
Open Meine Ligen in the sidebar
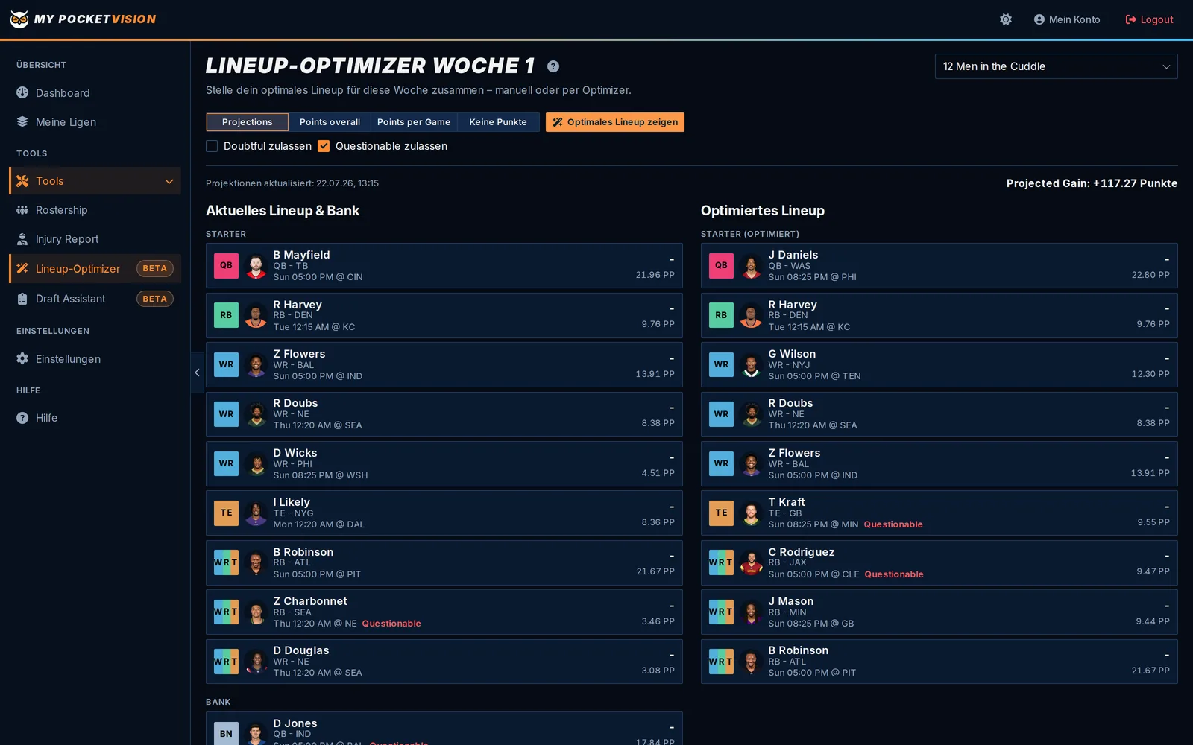click(x=95, y=122)
